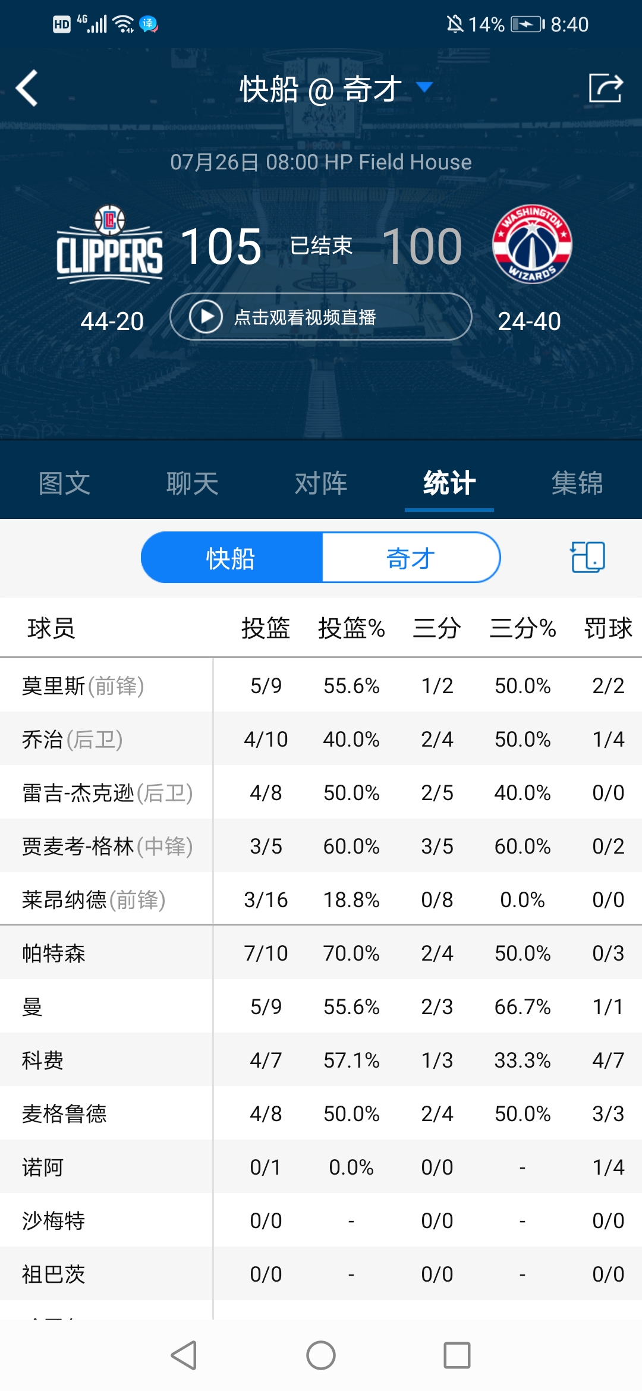
Task: Tap player 帕特森 name
Action: point(53,953)
